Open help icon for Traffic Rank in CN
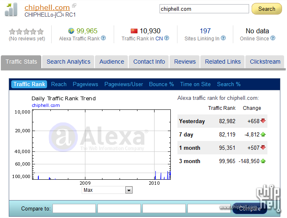Screen dimensions: 287x218 tap(167, 38)
